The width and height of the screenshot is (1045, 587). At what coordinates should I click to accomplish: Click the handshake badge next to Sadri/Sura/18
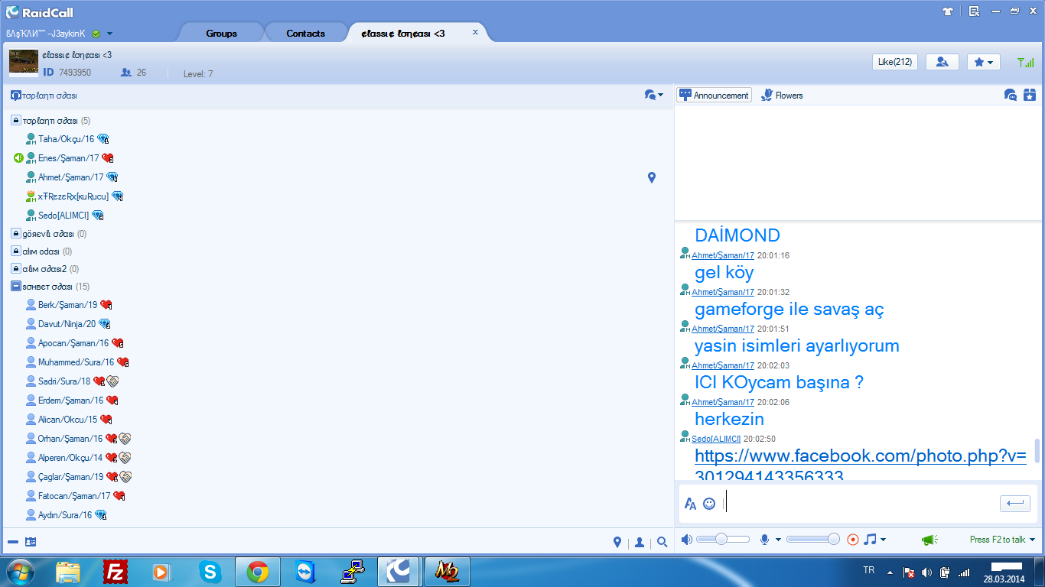pos(112,381)
